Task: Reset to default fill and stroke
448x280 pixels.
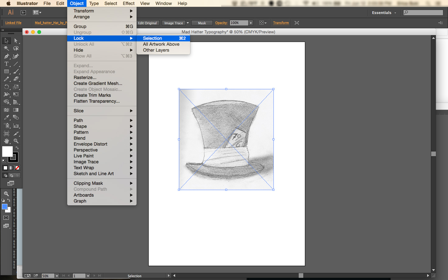Action: coord(4,161)
